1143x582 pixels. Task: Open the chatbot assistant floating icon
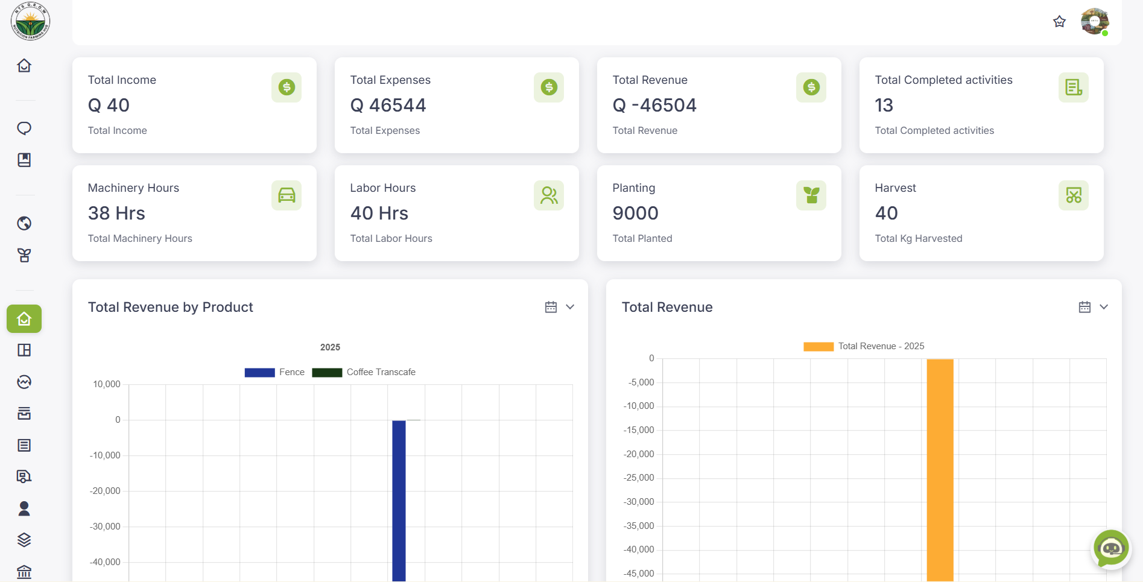[x=1110, y=548]
